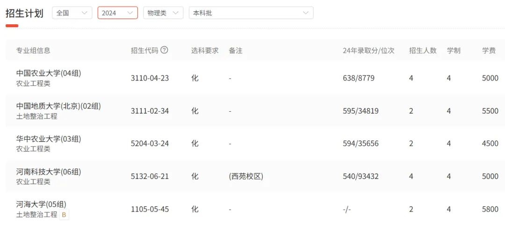Open the 本科批 batch dropdown
The height and width of the screenshot is (229, 505).
click(x=251, y=13)
